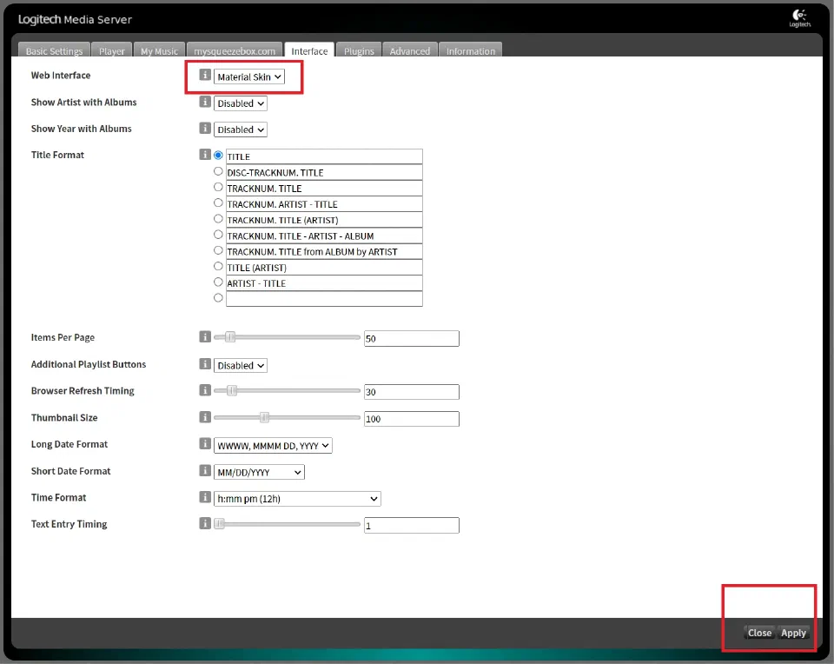834x664 pixels.
Task: Switch to the Advanced tab
Action: pos(409,50)
